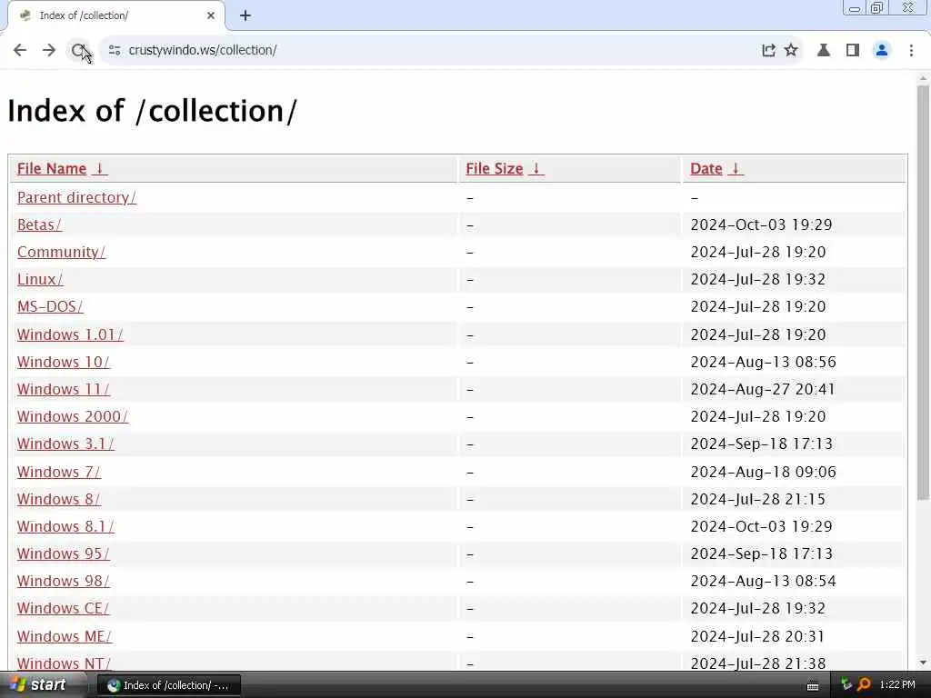Open the Chrome three-dot menu
Image resolution: width=931 pixels, height=698 pixels.
[x=911, y=51]
